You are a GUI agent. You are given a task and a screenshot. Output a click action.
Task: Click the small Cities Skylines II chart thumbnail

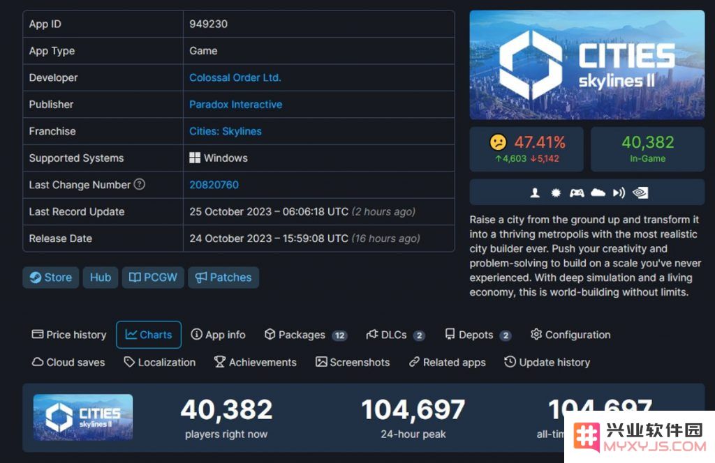(x=83, y=417)
